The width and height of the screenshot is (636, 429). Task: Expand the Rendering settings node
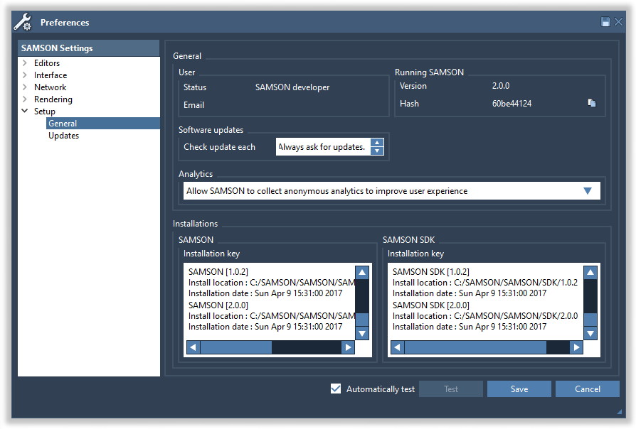coord(25,99)
